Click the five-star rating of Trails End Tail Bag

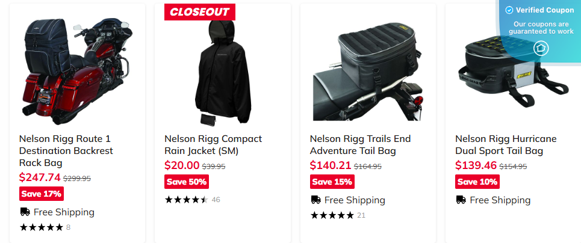click(332, 215)
